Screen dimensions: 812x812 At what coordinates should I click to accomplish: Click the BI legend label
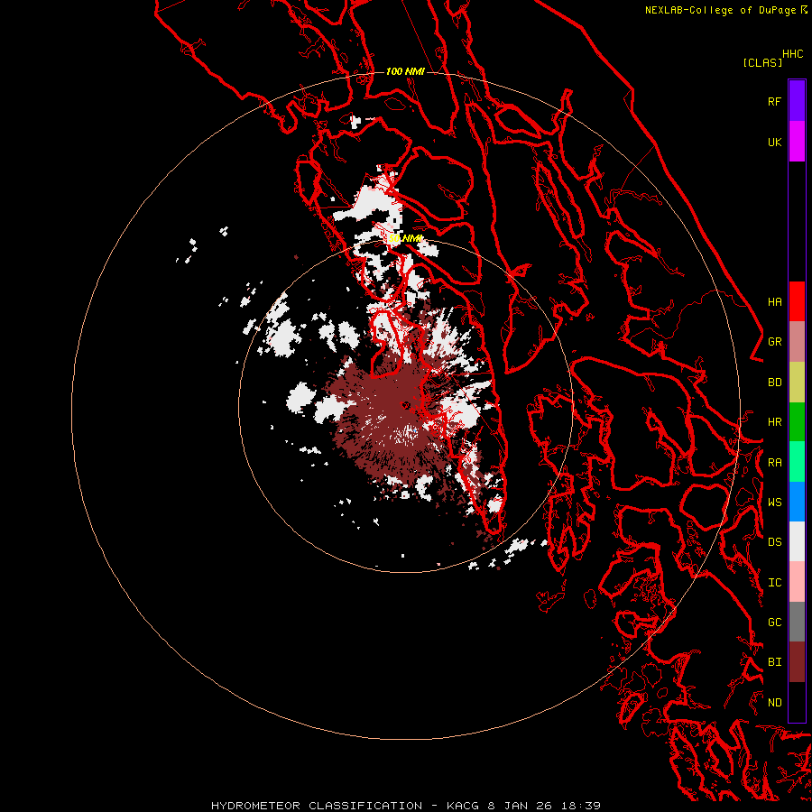[774, 662]
